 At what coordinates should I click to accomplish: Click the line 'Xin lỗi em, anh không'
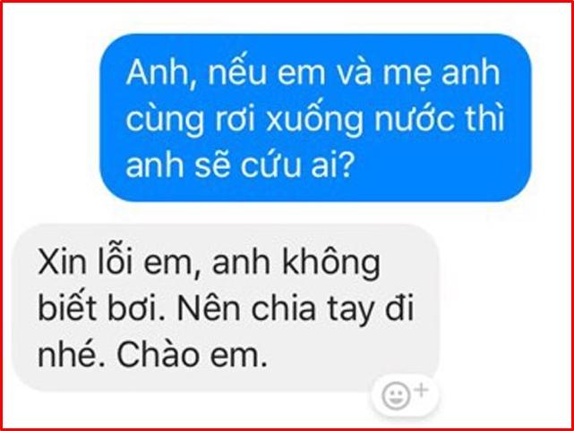coord(209,263)
